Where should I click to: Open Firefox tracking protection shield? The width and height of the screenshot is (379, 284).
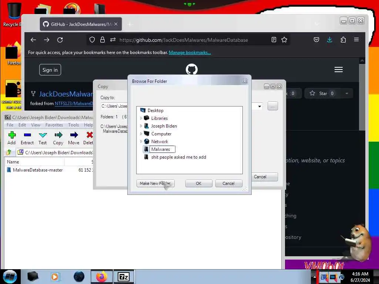point(92,40)
